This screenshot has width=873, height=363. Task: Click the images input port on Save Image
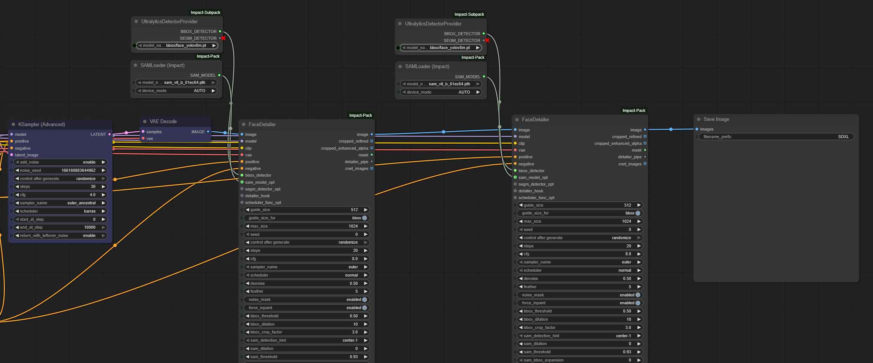click(697, 129)
